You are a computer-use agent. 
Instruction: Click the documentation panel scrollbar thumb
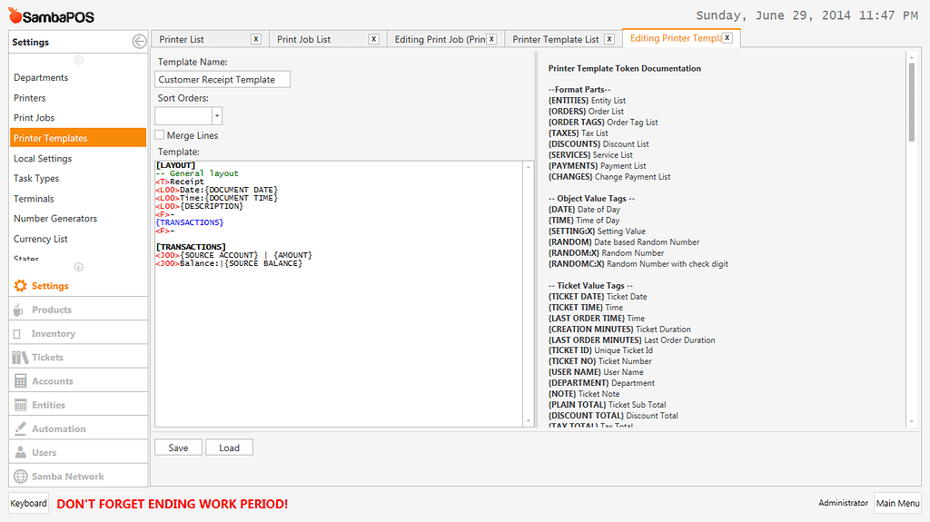(x=912, y=102)
